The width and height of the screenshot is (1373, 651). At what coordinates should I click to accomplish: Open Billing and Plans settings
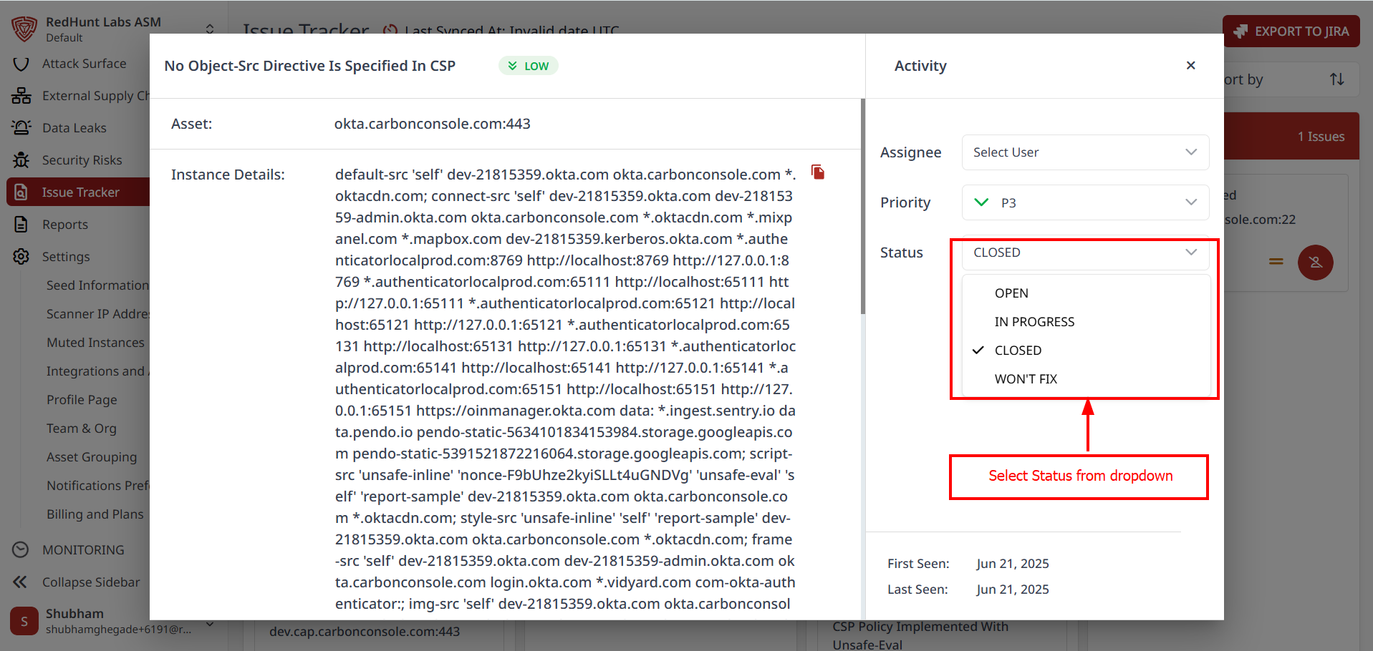[95, 514]
